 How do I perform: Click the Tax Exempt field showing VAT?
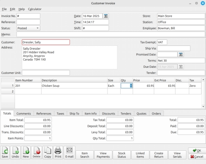pos(162,42)
